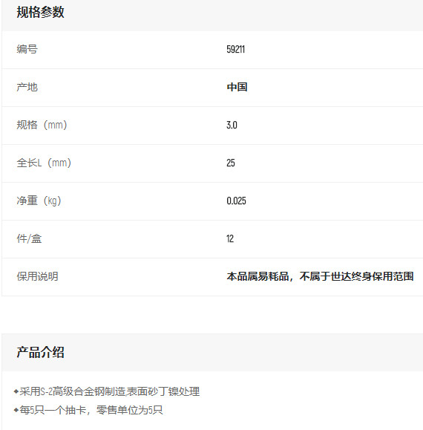This screenshot has height=430, width=423.
Task: Select the origin value 中国
Action: (x=237, y=87)
